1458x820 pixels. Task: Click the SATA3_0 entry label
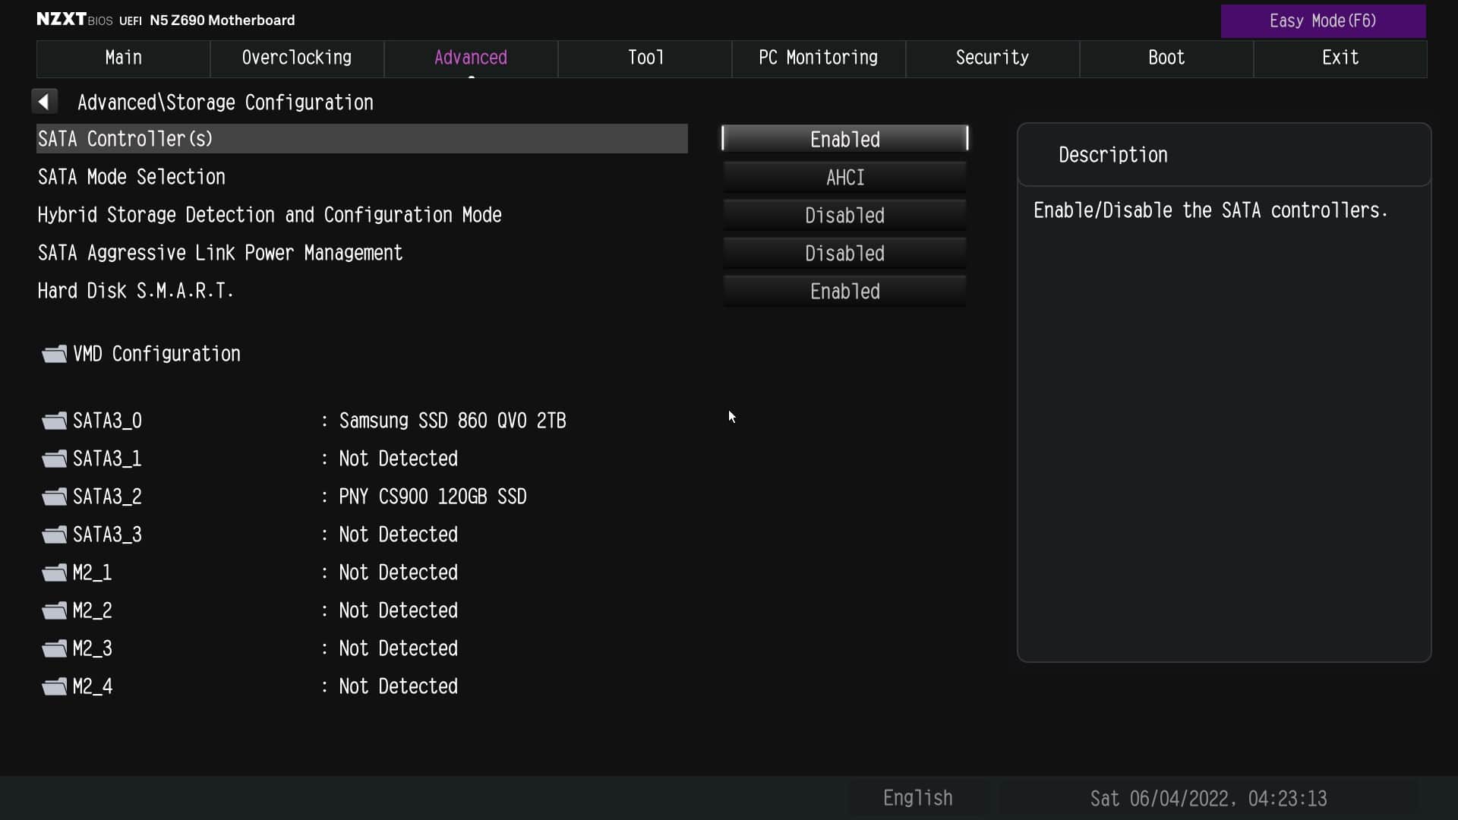tap(107, 421)
